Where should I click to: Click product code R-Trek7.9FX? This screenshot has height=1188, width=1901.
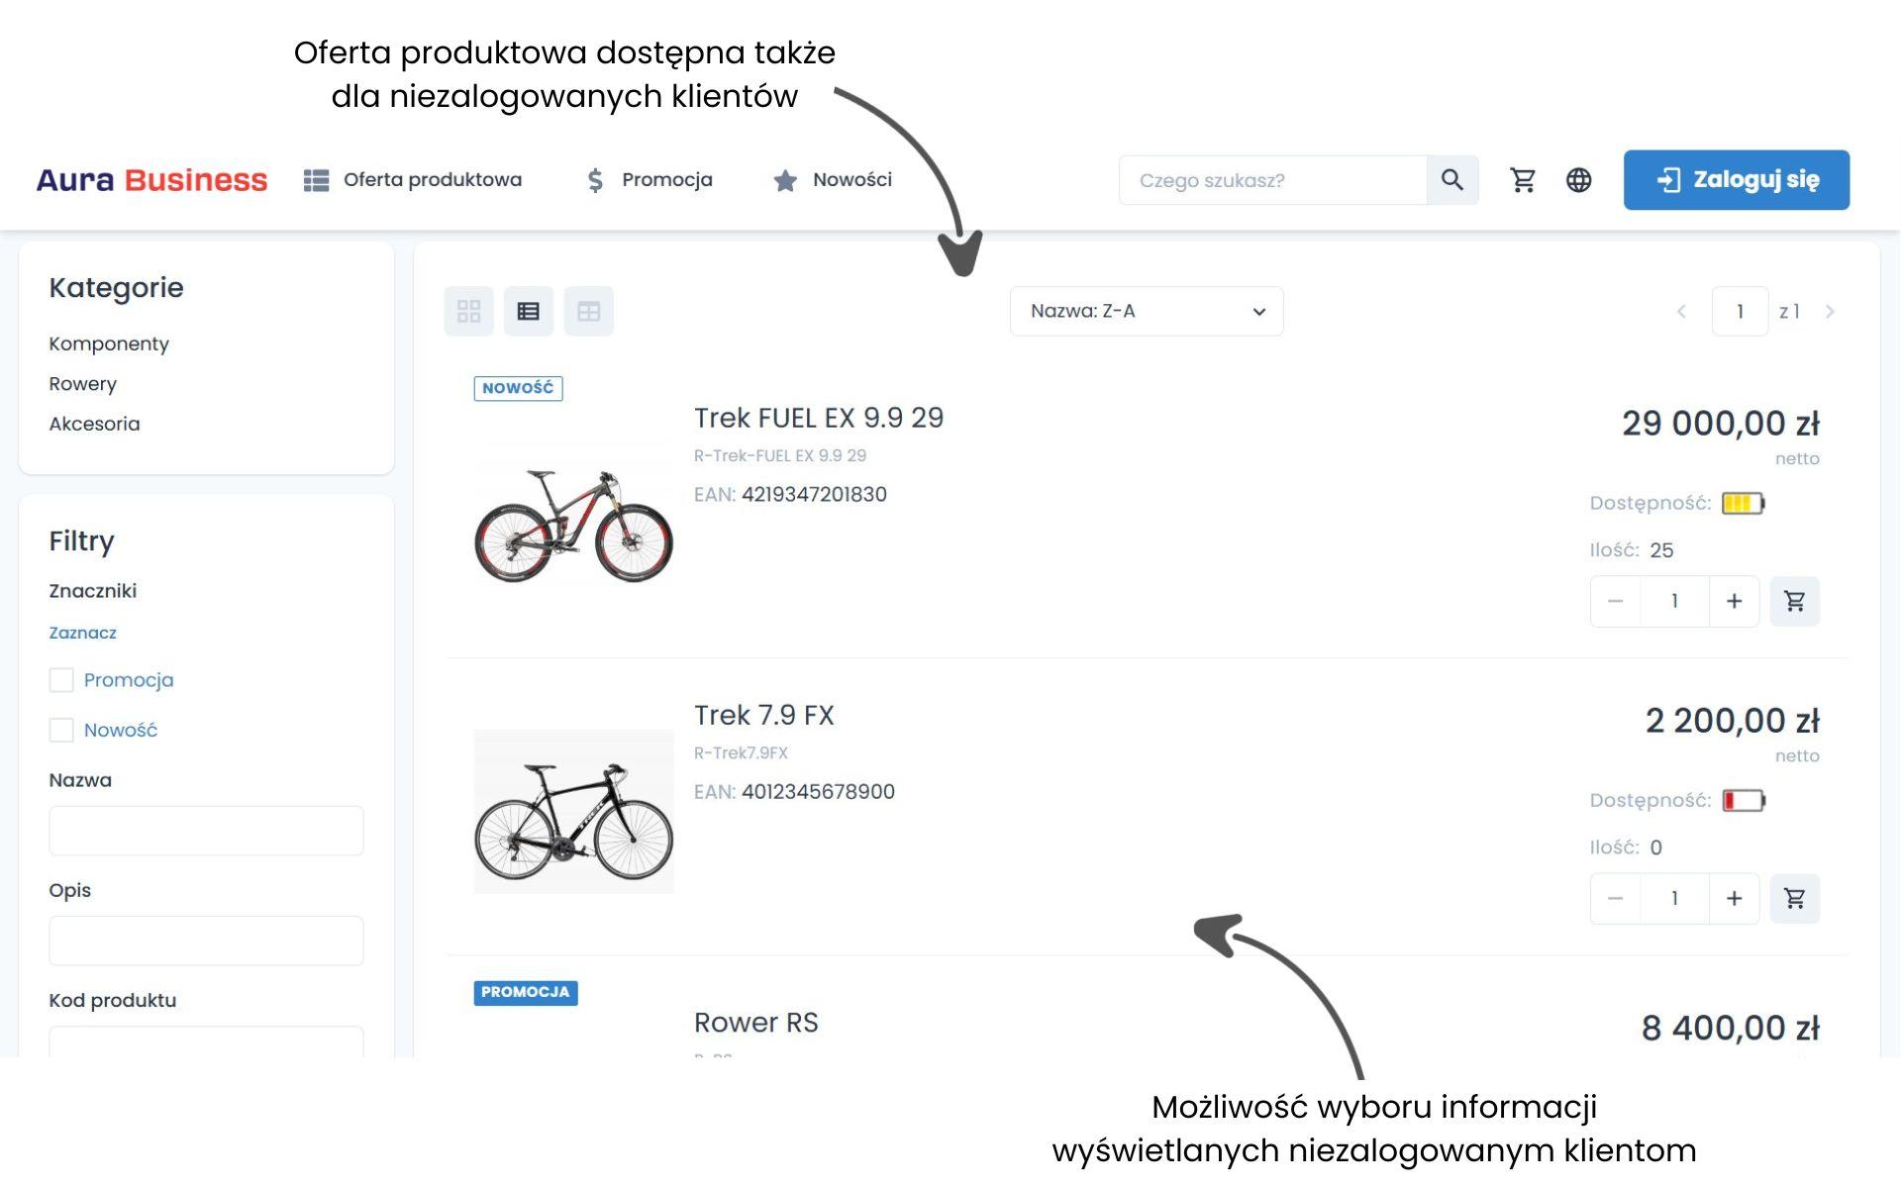click(x=741, y=752)
